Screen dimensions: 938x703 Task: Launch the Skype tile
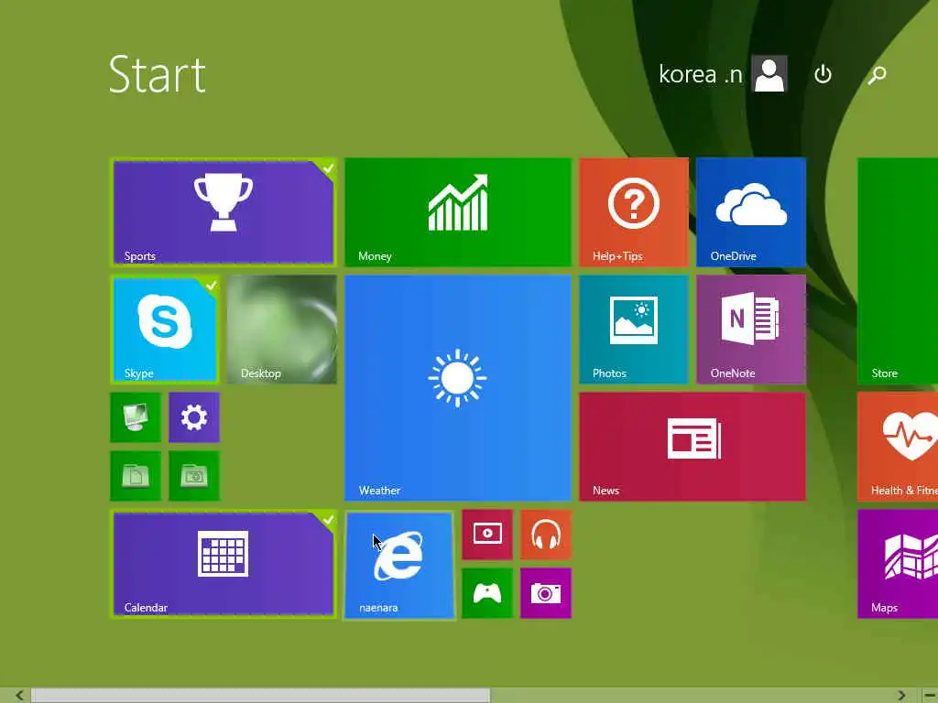tap(165, 330)
